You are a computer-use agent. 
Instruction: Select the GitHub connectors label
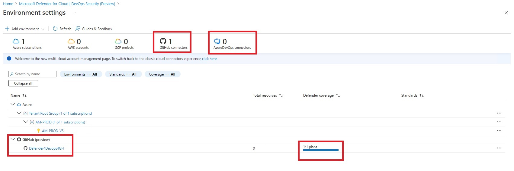174,48
